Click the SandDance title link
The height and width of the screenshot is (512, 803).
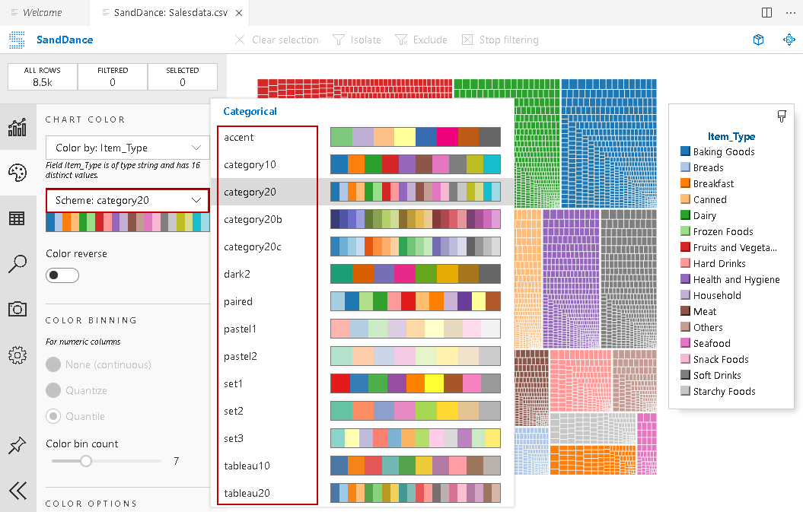[65, 40]
